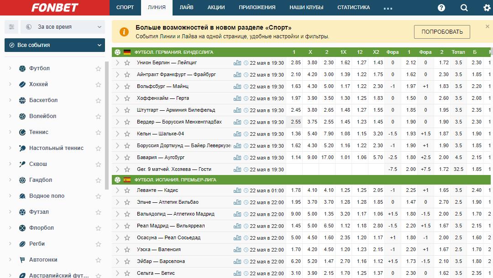Open settings gear icon in top bar
Image resolution: width=493 pixels, height=278 pixels.
pyautogui.click(x=487, y=8)
